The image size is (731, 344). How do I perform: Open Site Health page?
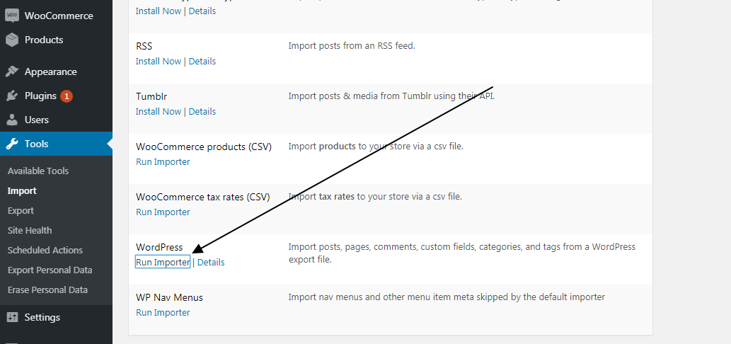click(x=30, y=230)
